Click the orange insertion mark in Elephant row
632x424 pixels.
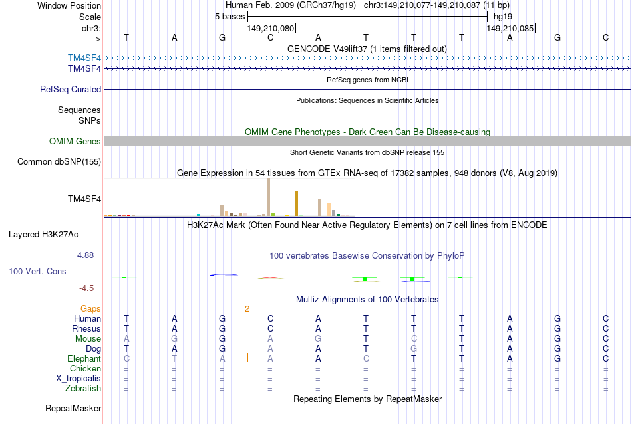coord(247,358)
